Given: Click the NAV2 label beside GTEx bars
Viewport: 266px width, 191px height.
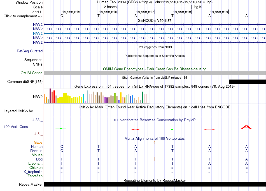Looking at the screenshot, I should pos(38,97).
